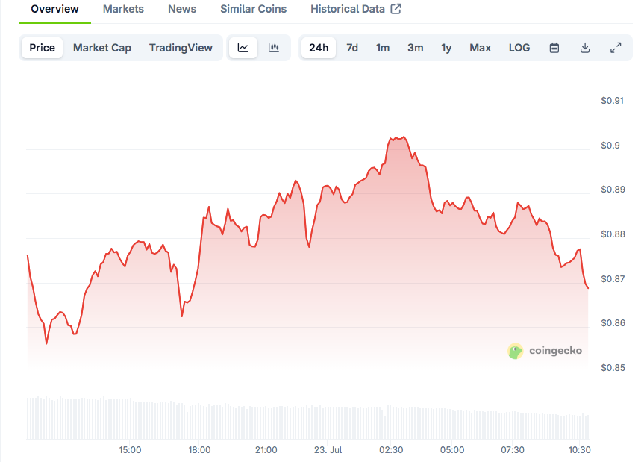Switch to the TradingView chart
The width and height of the screenshot is (644, 462).
[181, 48]
